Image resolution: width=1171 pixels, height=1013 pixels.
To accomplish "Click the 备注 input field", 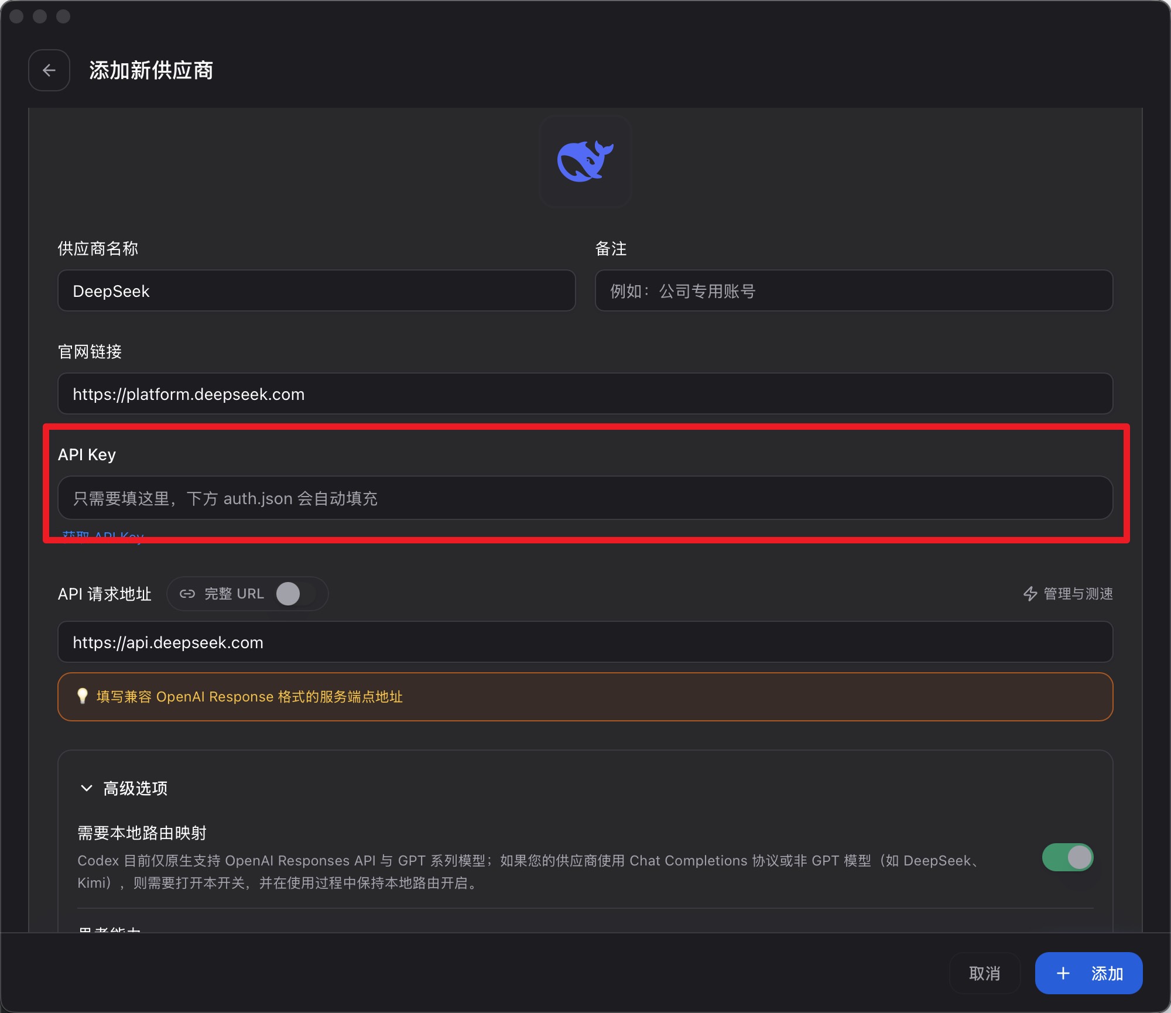I will click(854, 290).
